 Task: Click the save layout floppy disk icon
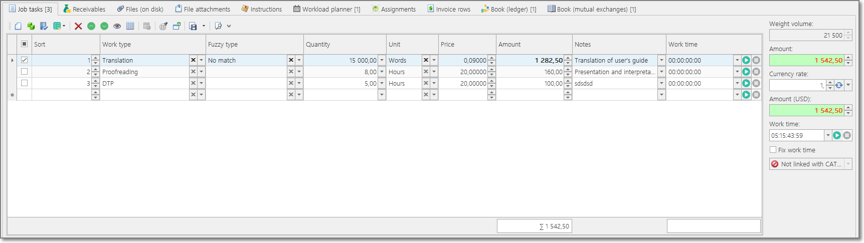coord(193,26)
